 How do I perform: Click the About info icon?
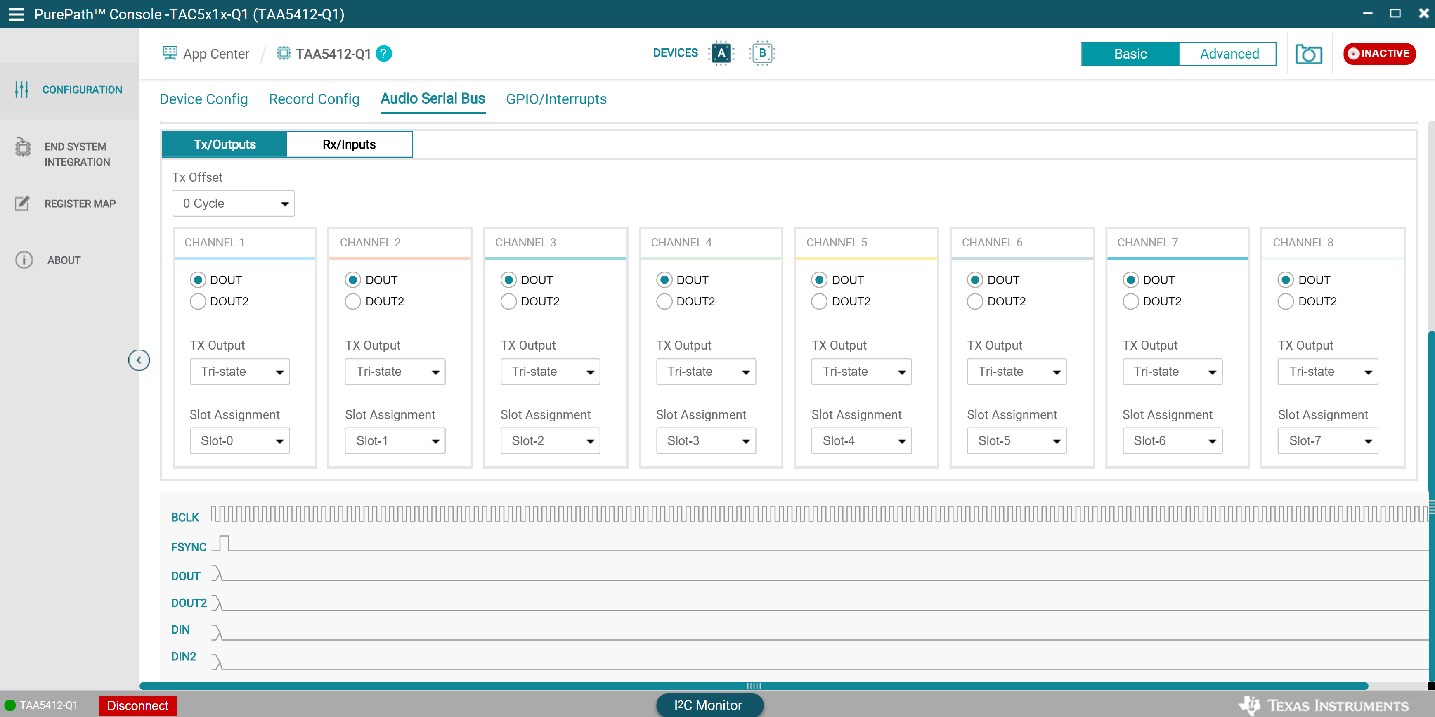(x=24, y=260)
